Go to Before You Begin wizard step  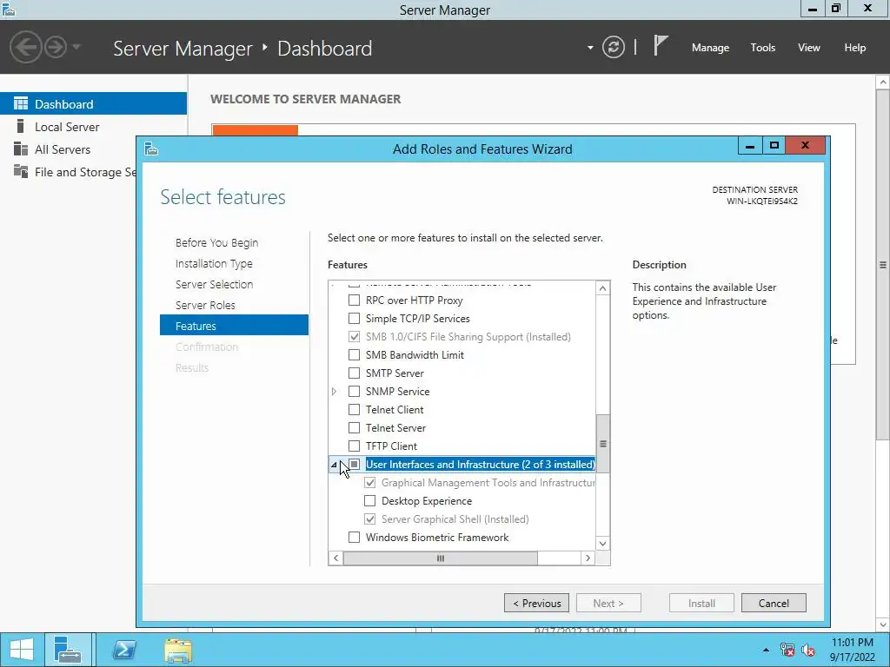click(x=216, y=243)
